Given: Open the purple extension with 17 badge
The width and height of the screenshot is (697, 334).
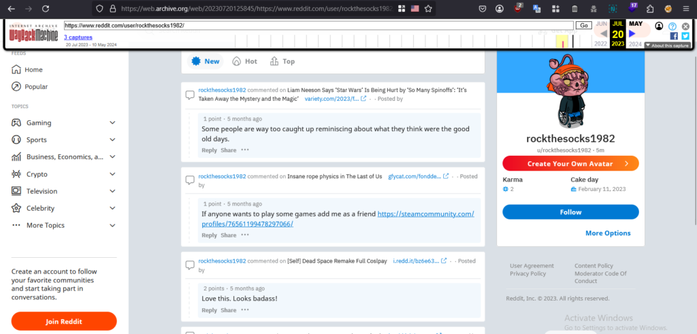Looking at the screenshot, I should pos(632,8).
